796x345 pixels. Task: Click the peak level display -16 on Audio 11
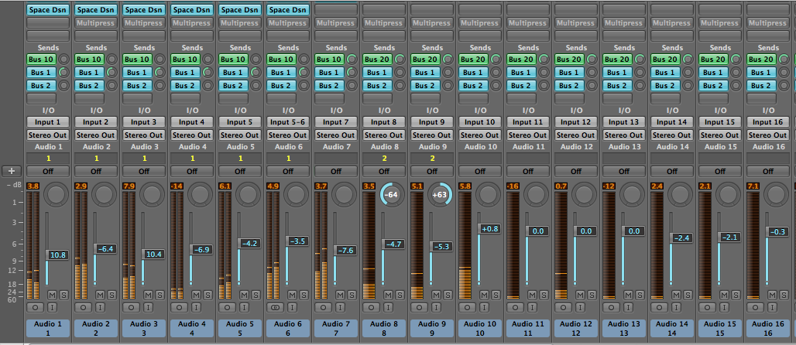pyautogui.click(x=513, y=186)
